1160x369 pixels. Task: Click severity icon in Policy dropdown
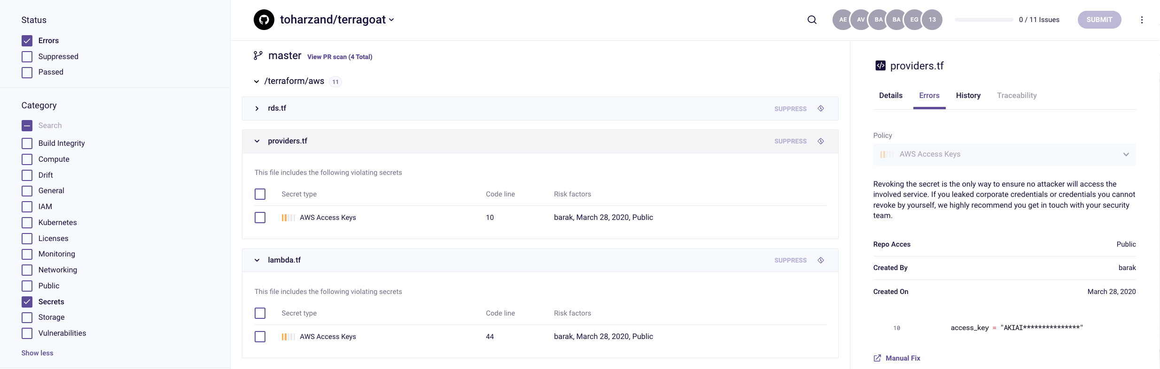pos(887,154)
